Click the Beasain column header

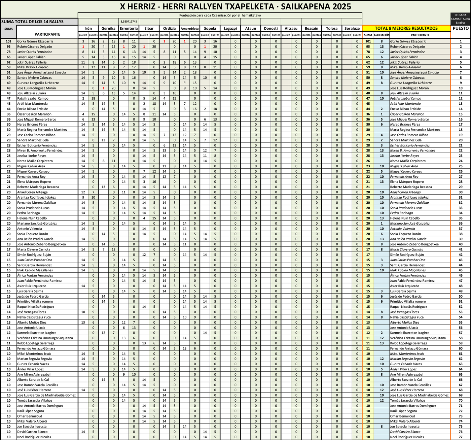(312, 28)
